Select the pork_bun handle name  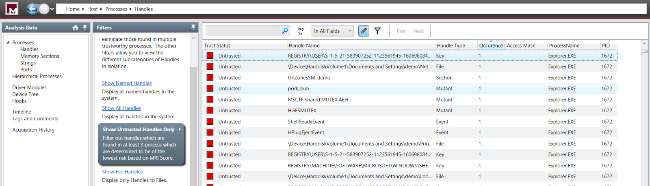tap(298, 89)
